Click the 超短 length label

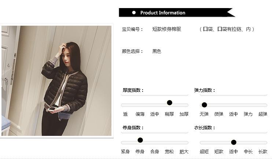point(204,152)
